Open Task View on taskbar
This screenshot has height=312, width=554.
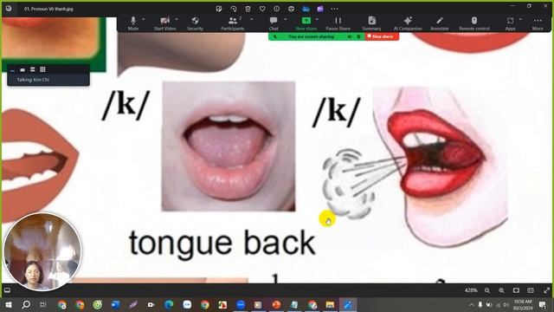43,304
